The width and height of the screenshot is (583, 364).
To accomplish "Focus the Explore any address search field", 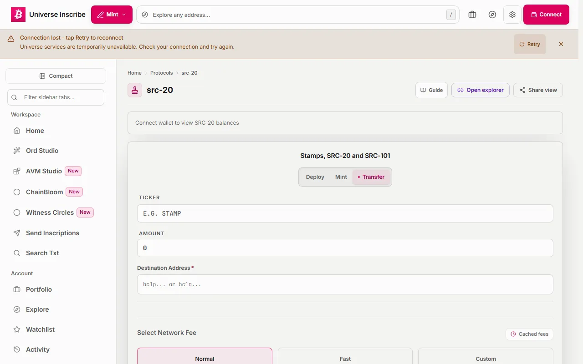I will [298, 15].
